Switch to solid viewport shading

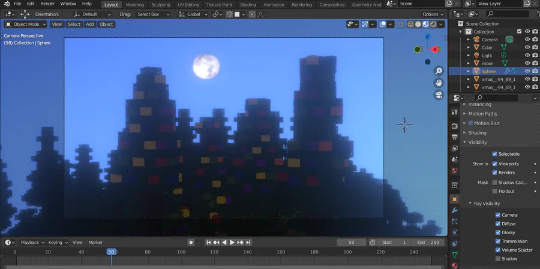click(418, 24)
